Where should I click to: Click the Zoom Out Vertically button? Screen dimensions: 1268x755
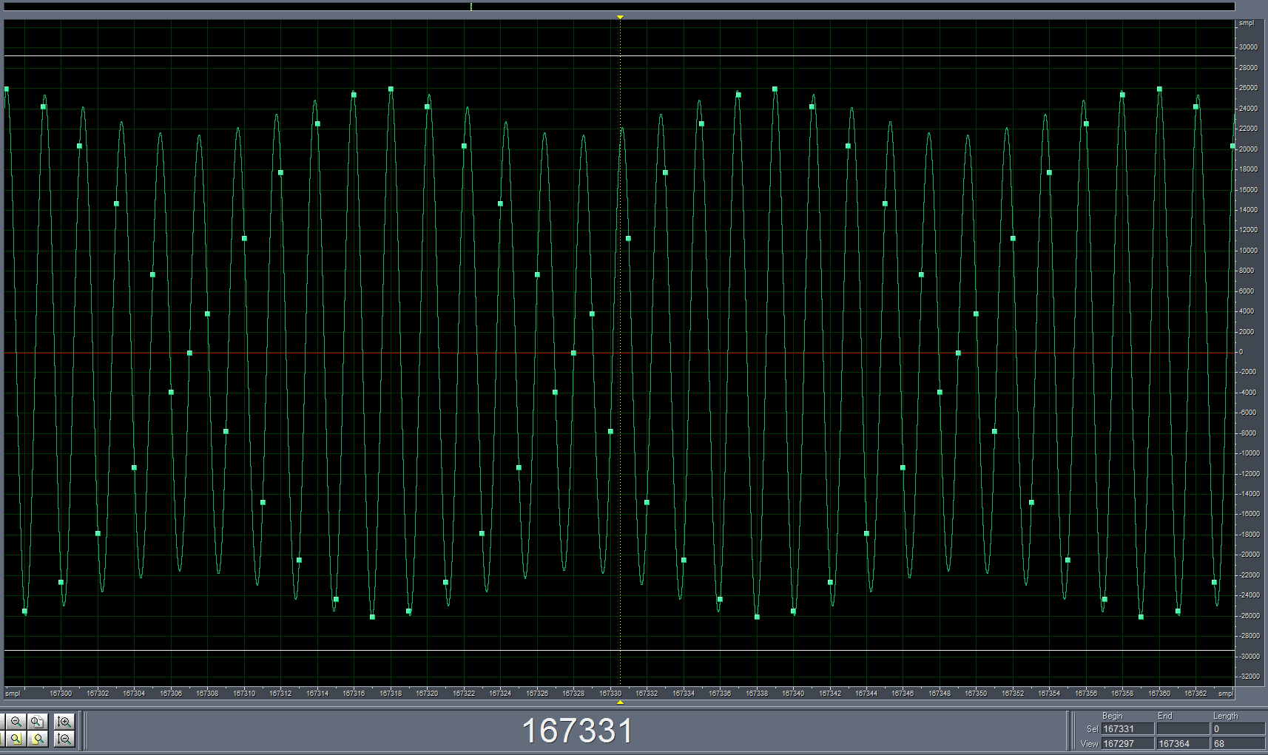point(64,739)
